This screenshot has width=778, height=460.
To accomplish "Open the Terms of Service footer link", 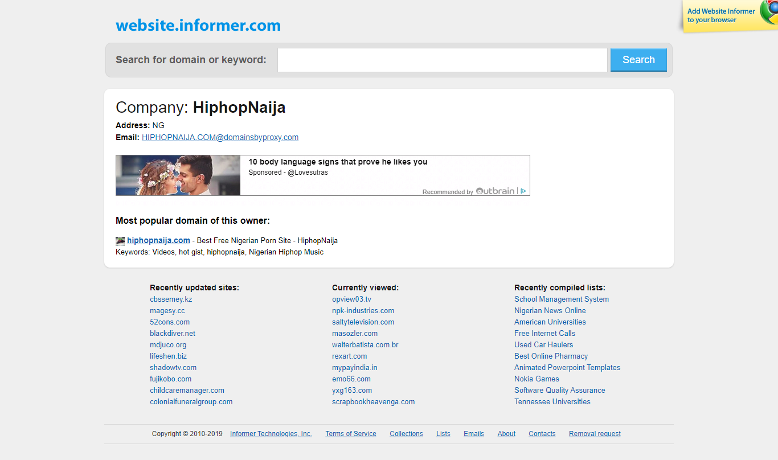I will [351, 434].
